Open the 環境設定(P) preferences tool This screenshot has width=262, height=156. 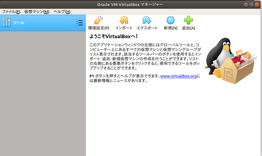point(98,23)
